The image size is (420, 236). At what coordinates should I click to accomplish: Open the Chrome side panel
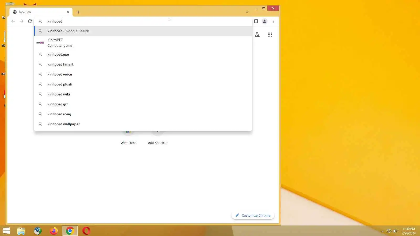[x=256, y=21]
